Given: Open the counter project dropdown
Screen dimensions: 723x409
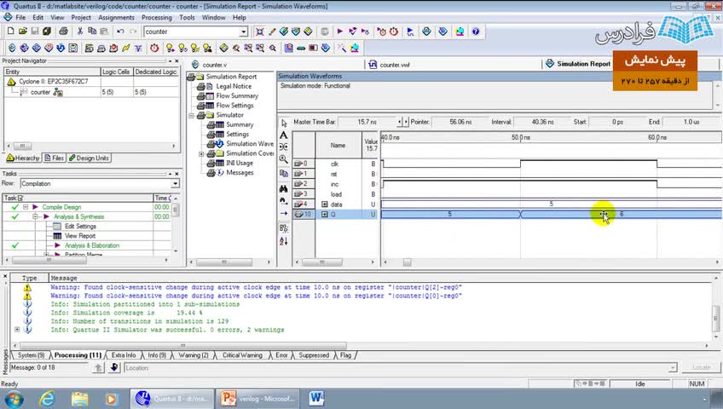Looking at the screenshot, I should pyautogui.click(x=243, y=32).
